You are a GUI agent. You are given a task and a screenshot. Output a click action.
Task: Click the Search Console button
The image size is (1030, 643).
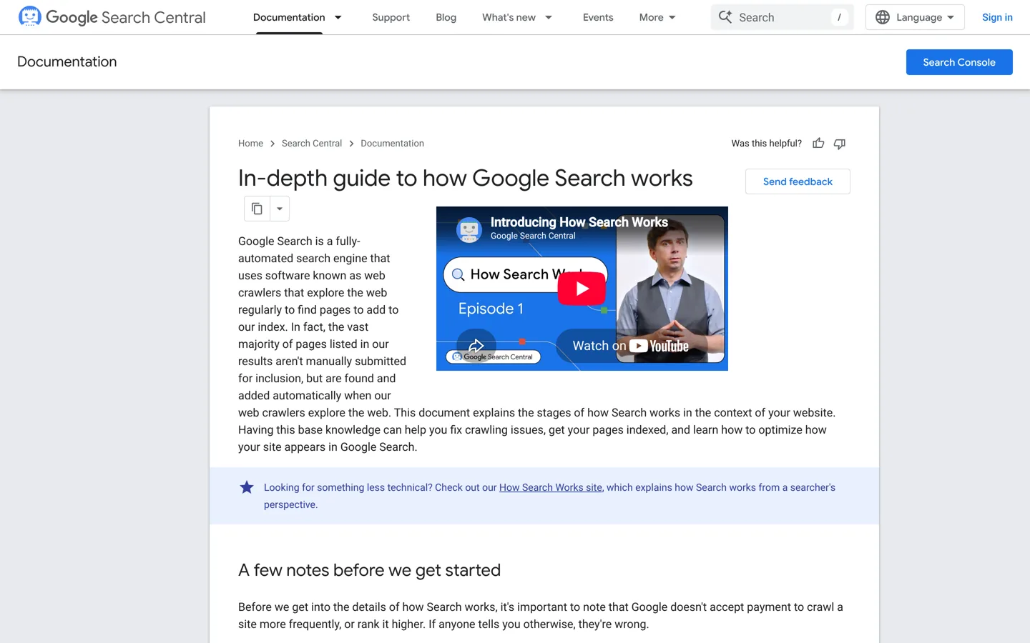click(x=959, y=62)
